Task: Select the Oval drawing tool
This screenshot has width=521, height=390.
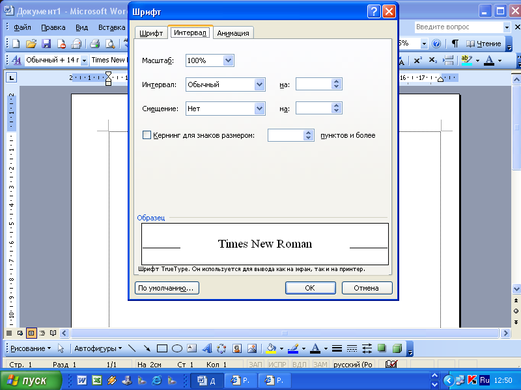Action: 177,348
